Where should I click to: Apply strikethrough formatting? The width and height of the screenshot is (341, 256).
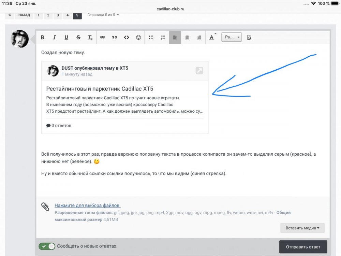coord(78,38)
